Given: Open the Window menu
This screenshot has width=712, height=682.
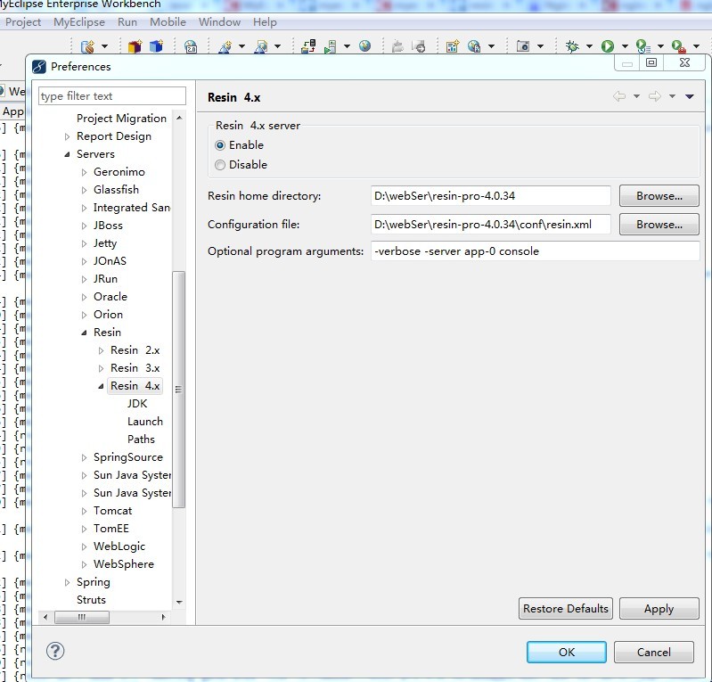Looking at the screenshot, I should point(219,22).
